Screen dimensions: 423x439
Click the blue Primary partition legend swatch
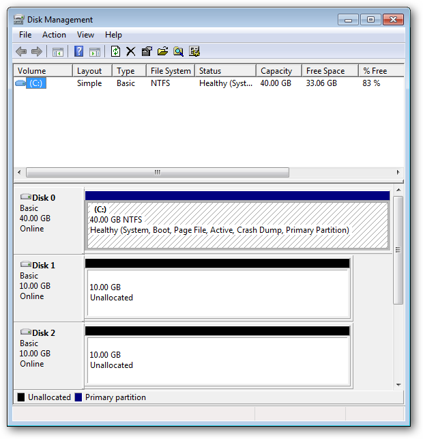[x=78, y=397]
